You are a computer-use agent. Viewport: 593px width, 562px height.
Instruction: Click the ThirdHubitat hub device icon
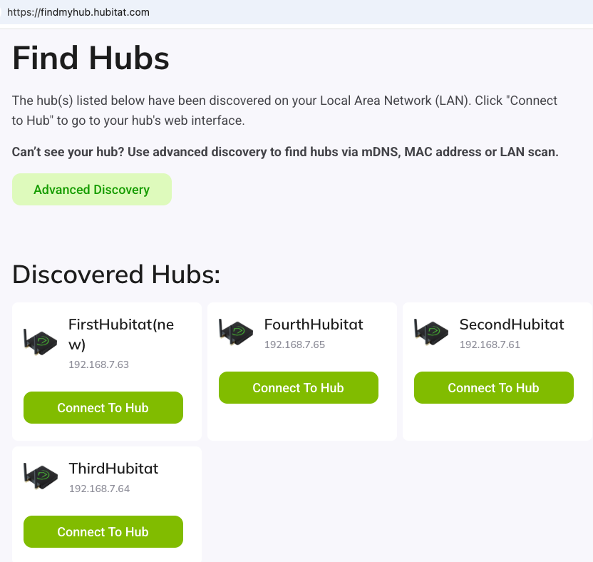pyautogui.click(x=41, y=476)
